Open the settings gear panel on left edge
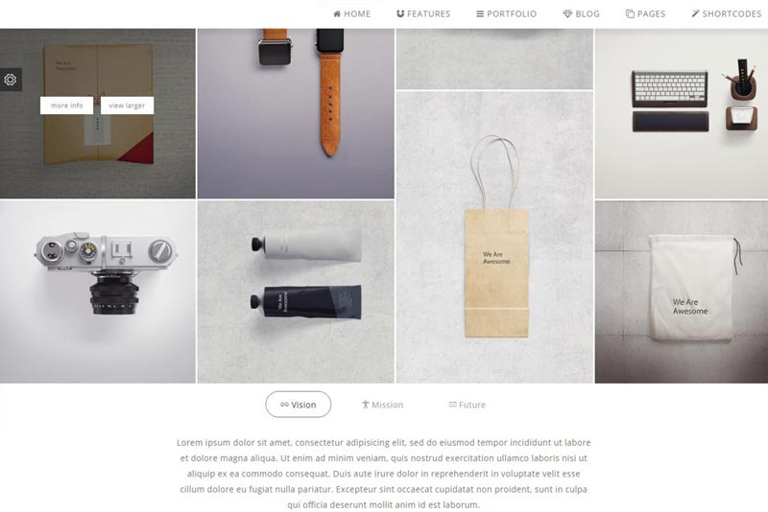768x512 pixels. pyautogui.click(x=11, y=80)
